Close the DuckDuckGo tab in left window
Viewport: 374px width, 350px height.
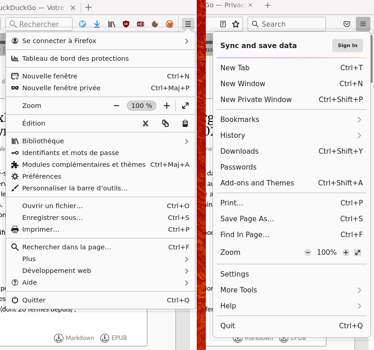[x=73, y=8]
